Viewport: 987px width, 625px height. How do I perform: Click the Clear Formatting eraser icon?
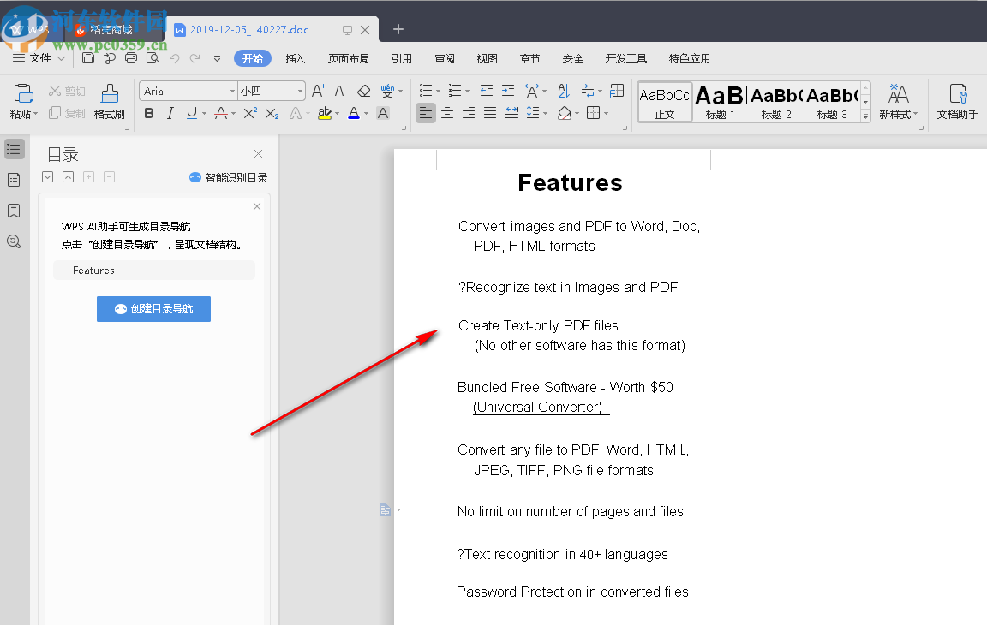tap(362, 90)
